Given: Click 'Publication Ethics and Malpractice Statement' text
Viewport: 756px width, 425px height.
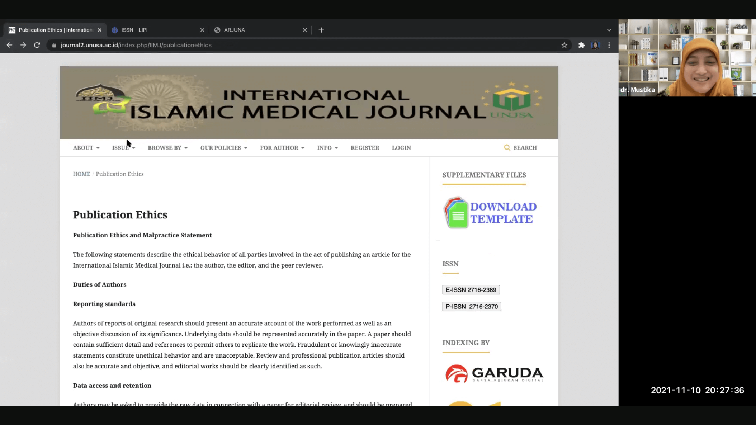Looking at the screenshot, I should click(x=142, y=235).
